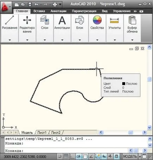Click the Блок insert block icon
Screen dimensions: 153x160
pos(80,20)
